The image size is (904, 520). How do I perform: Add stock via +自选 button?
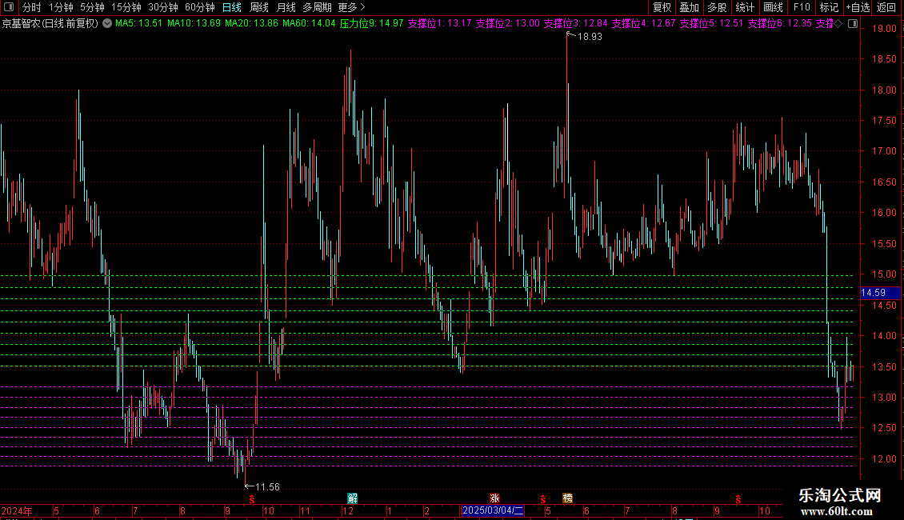[x=858, y=7]
